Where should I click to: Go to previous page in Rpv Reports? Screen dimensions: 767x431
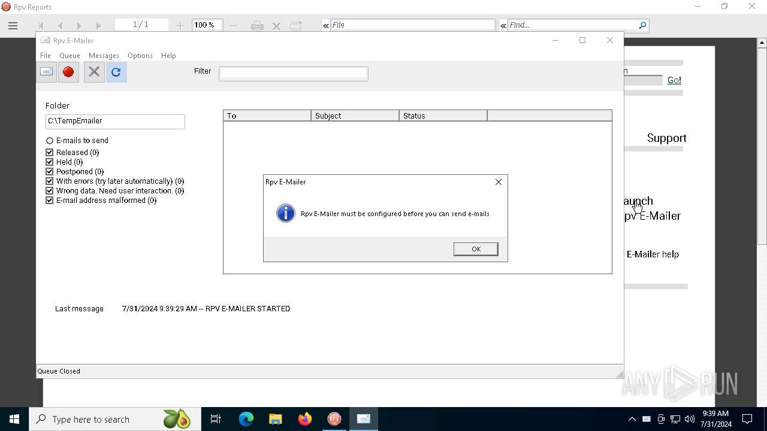click(x=60, y=26)
